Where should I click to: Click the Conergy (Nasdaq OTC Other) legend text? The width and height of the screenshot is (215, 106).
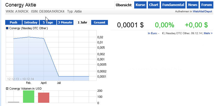point(28,28)
